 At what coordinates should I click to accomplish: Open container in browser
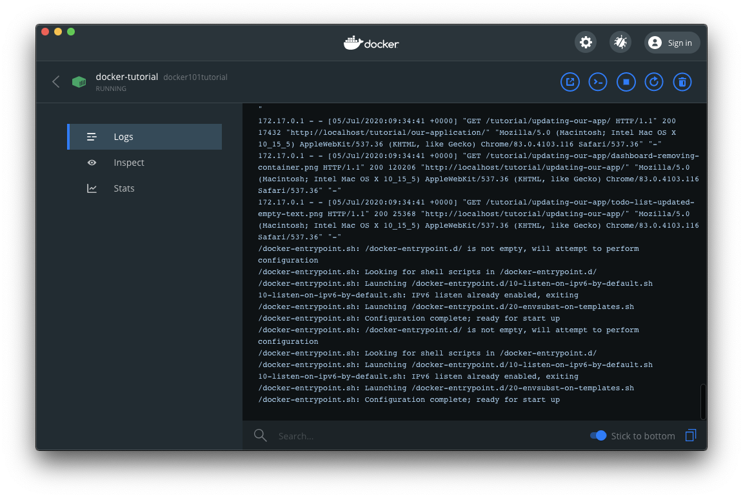pyautogui.click(x=570, y=82)
